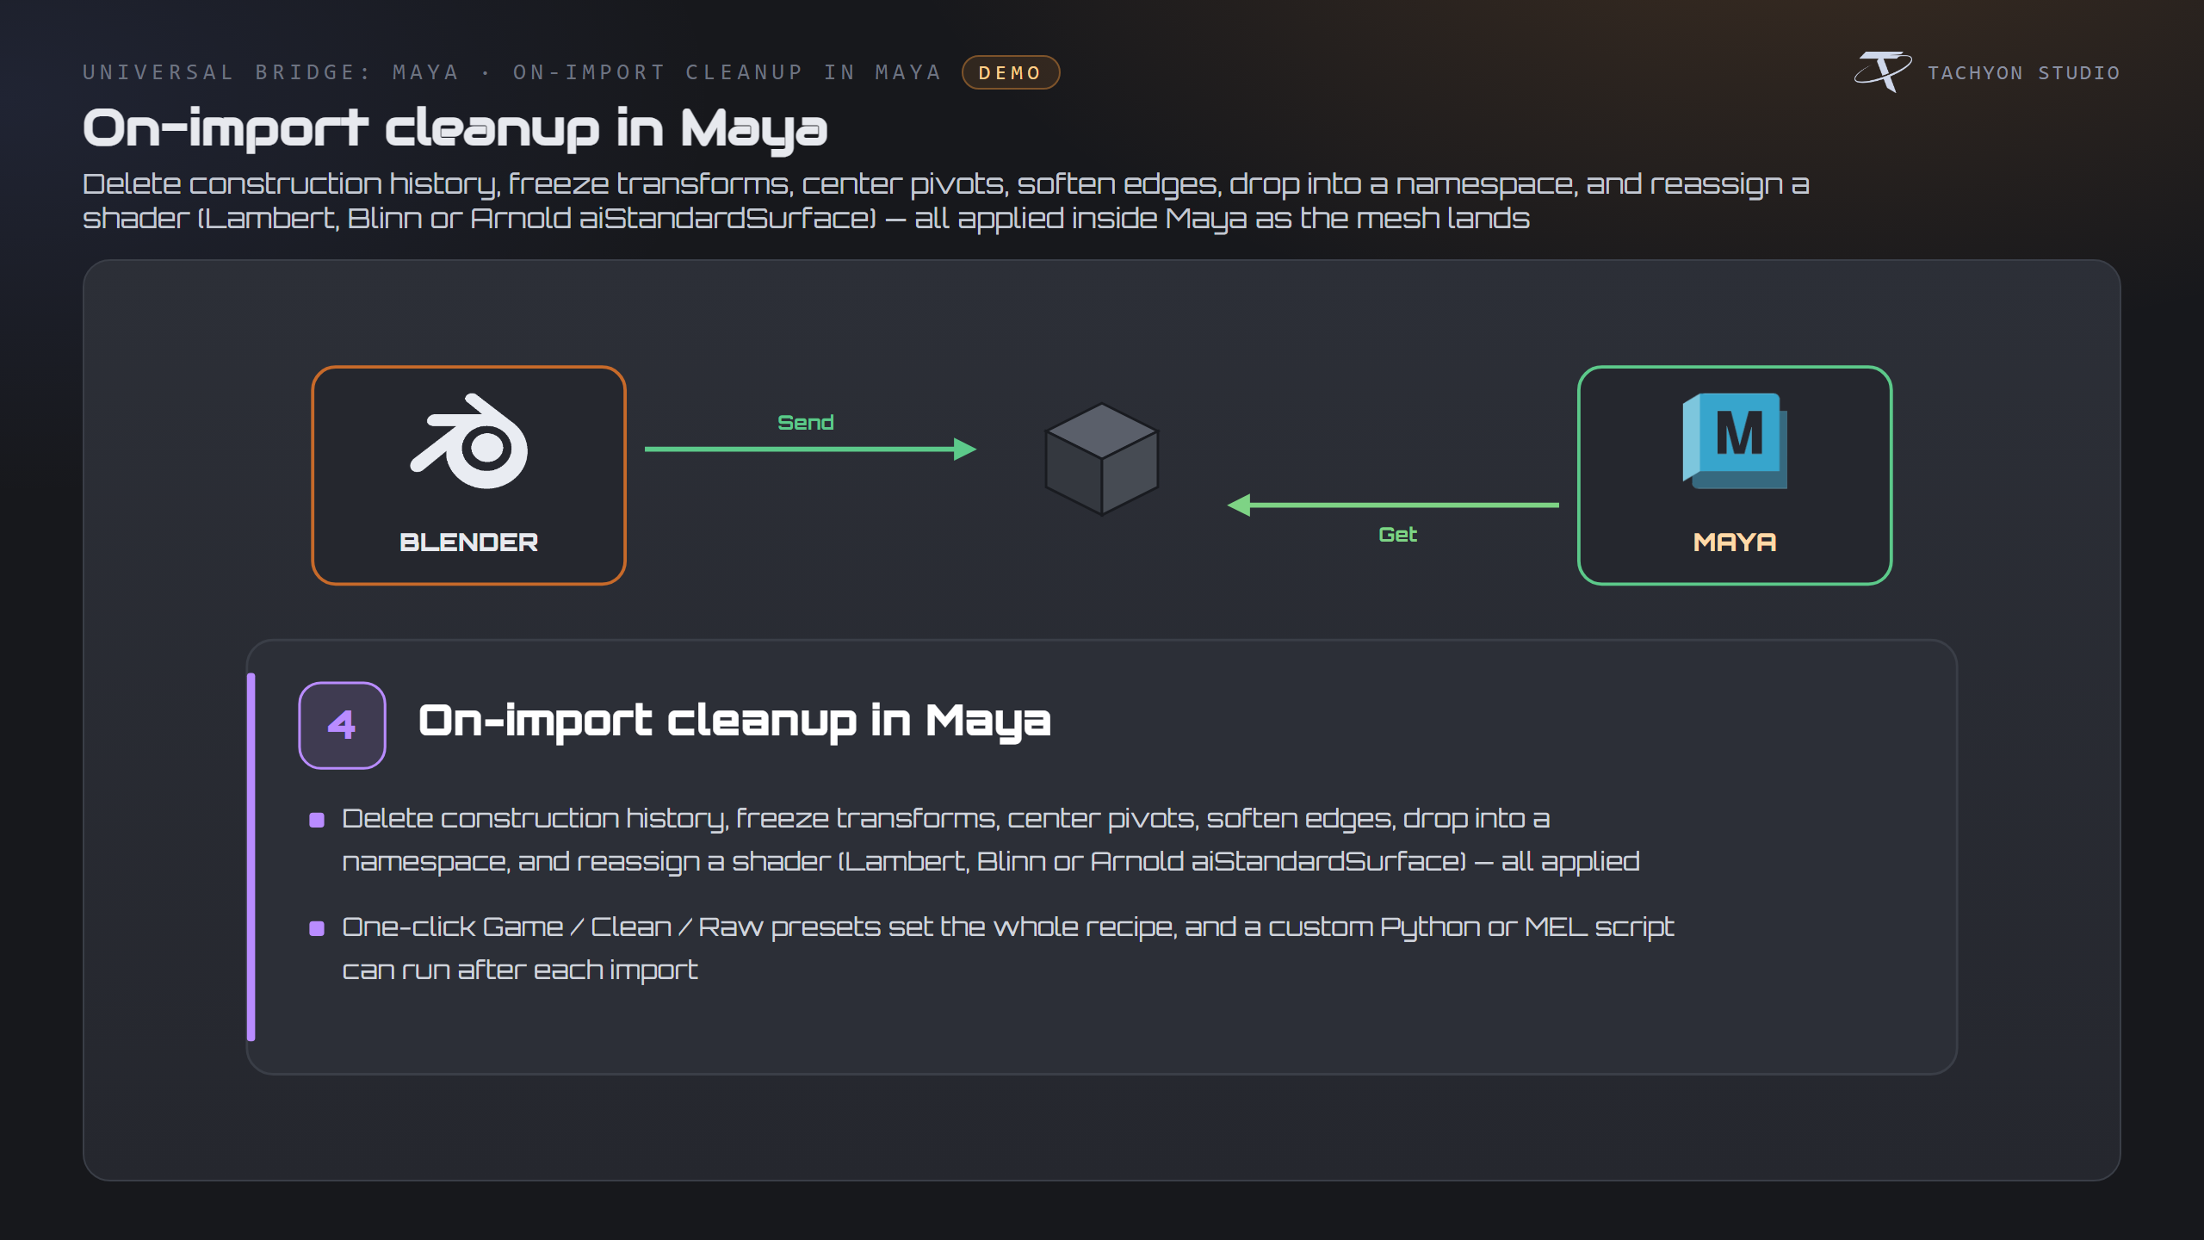Click the BLENDER label text
The height and width of the screenshot is (1240, 2204).
tap(468, 542)
